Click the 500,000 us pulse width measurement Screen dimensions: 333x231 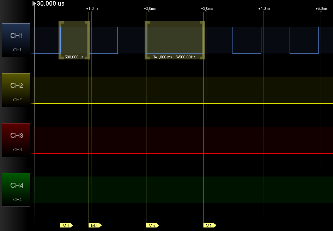(x=74, y=57)
